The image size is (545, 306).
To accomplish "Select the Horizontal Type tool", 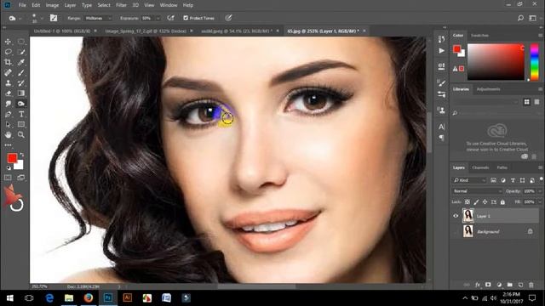I will [x=20, y=114].
